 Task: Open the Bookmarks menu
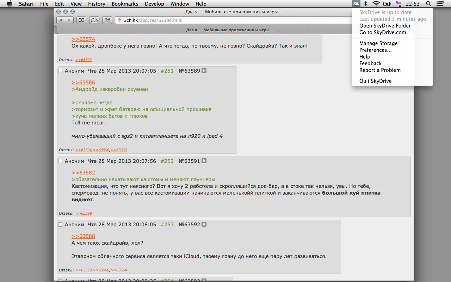pos(125,4)
